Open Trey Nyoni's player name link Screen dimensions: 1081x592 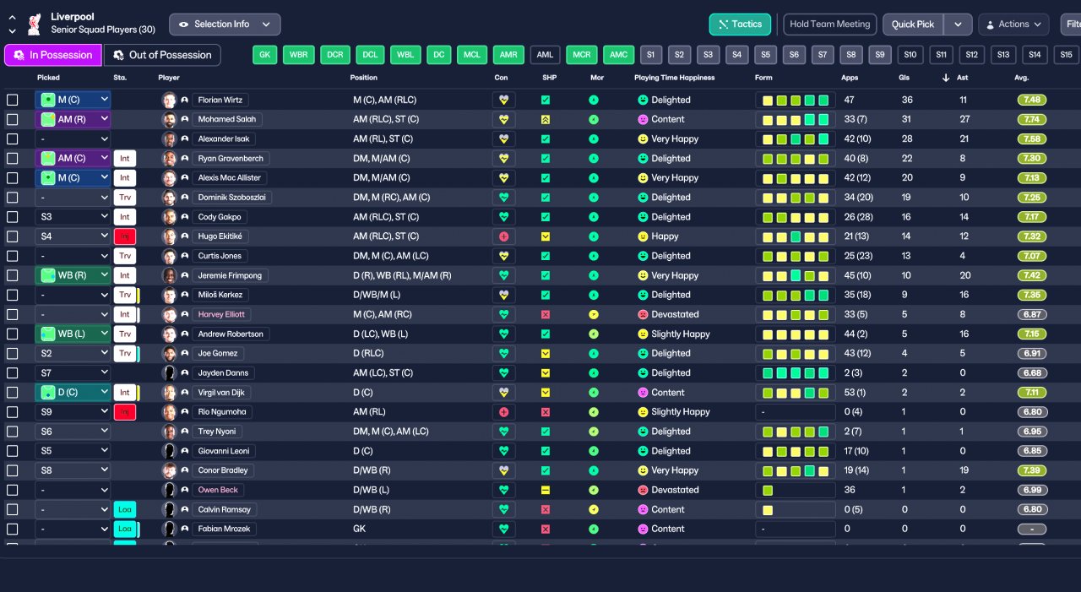[x=218, y=432]
